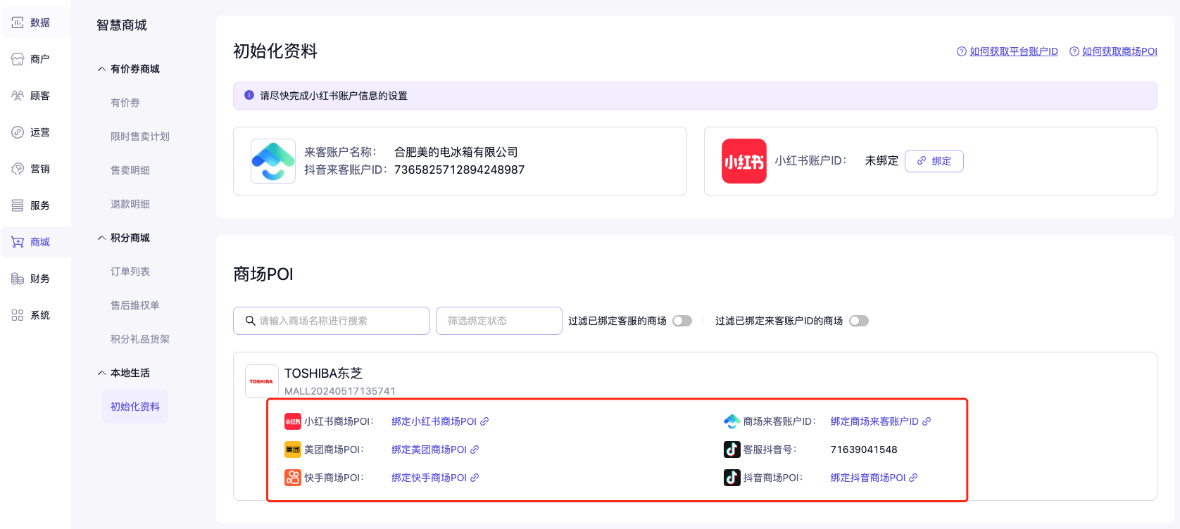Viewport: 1180px width, 529px height.
Task: Toggle 过滤已绑定客服的商场 switch
Action: 682,321
